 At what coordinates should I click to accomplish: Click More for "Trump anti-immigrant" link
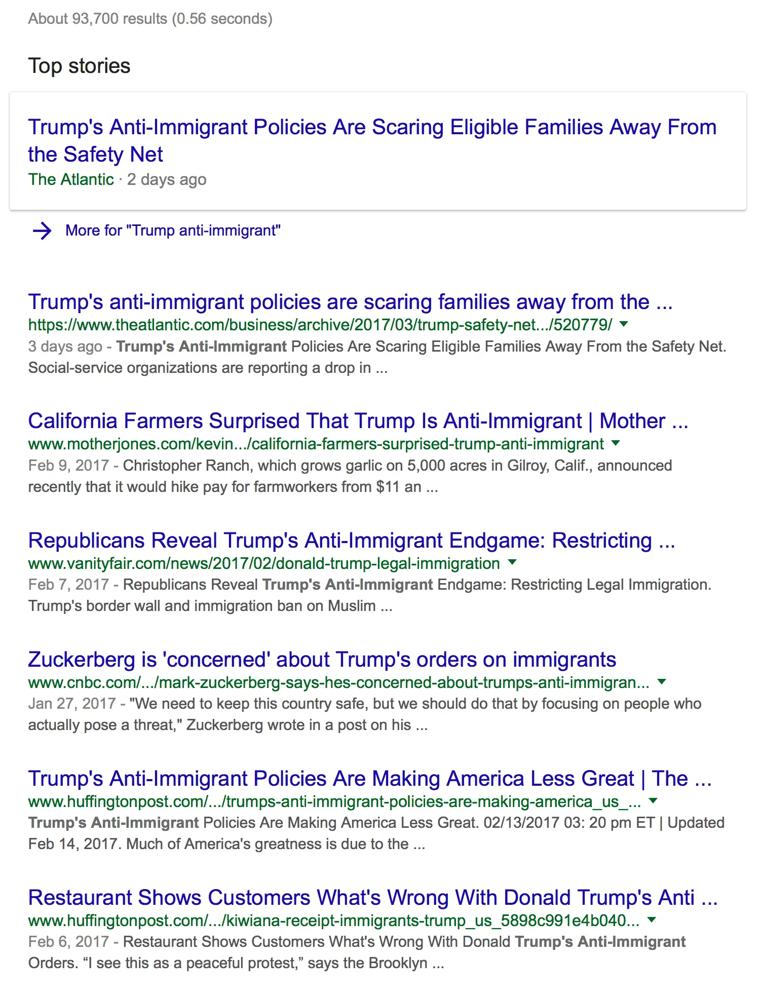[x=173, y=231]
